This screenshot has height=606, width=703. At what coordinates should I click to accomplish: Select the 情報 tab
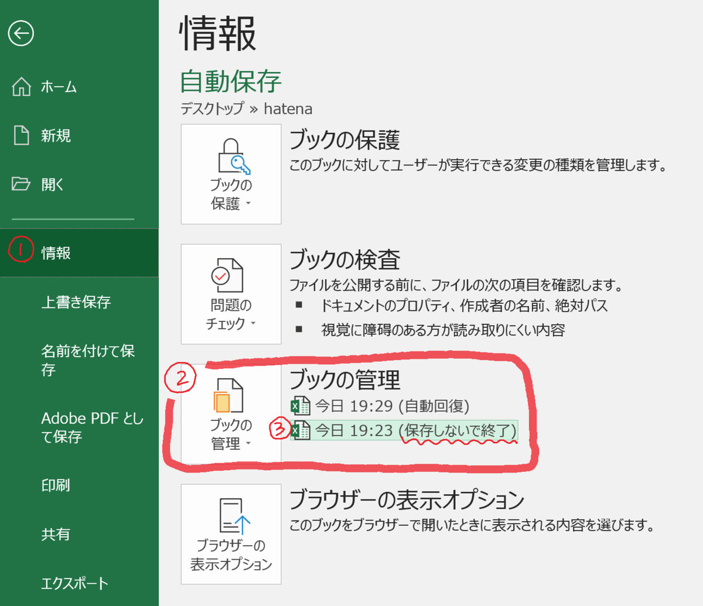(x=79, y=252)
